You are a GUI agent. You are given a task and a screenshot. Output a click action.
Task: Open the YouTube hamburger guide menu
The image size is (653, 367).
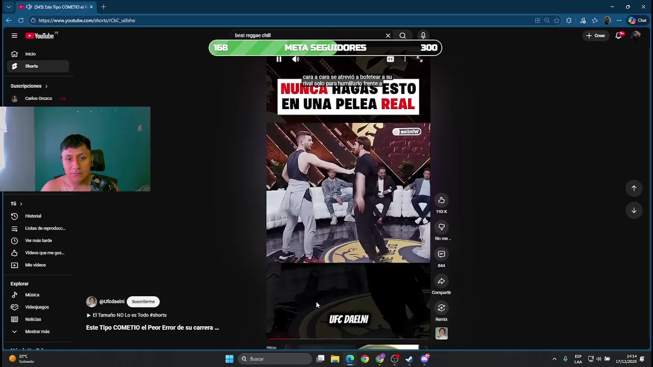pos(14,36)
